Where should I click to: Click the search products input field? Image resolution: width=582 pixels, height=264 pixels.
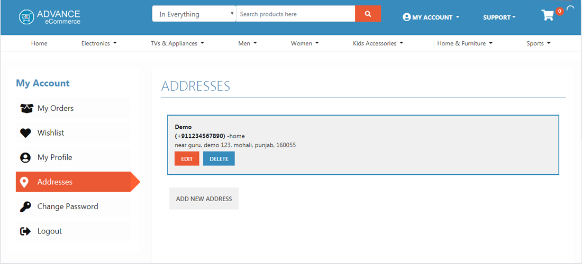(295, 14)
